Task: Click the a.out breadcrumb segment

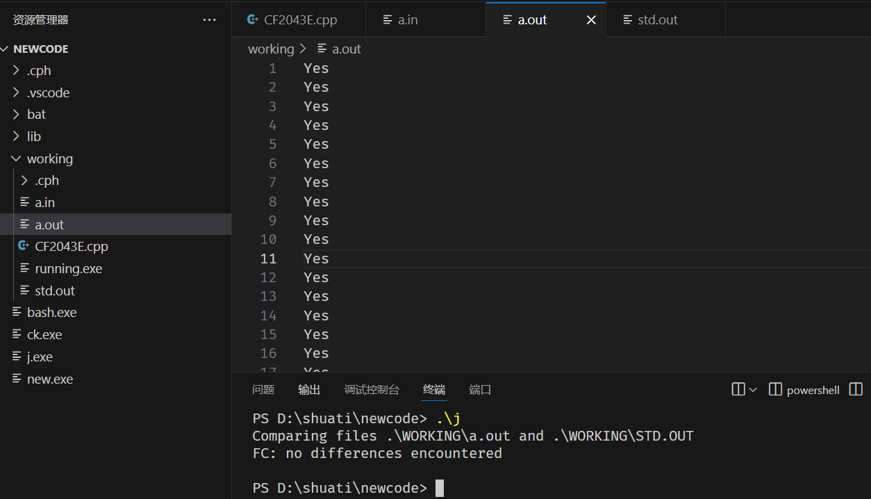Action: point(347,49)
